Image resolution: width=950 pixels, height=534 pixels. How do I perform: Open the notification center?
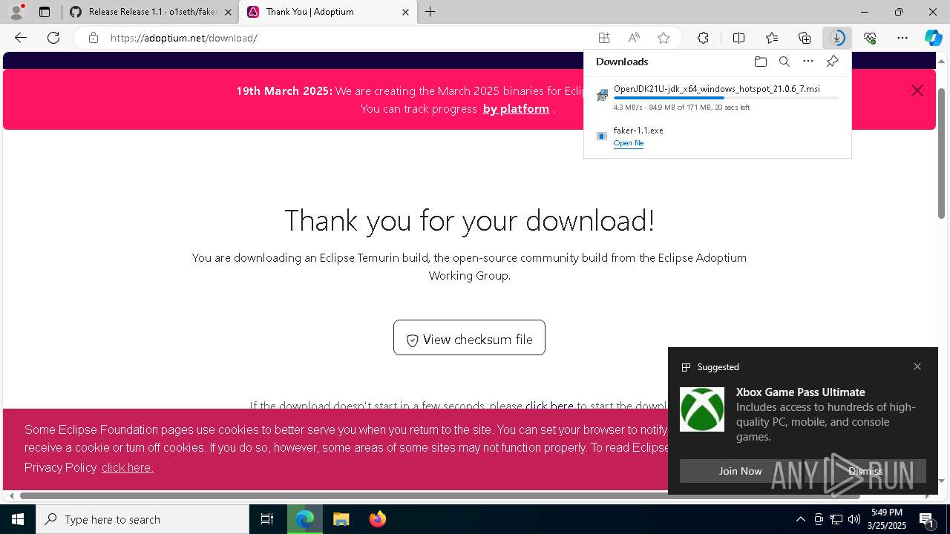(928, 519)
